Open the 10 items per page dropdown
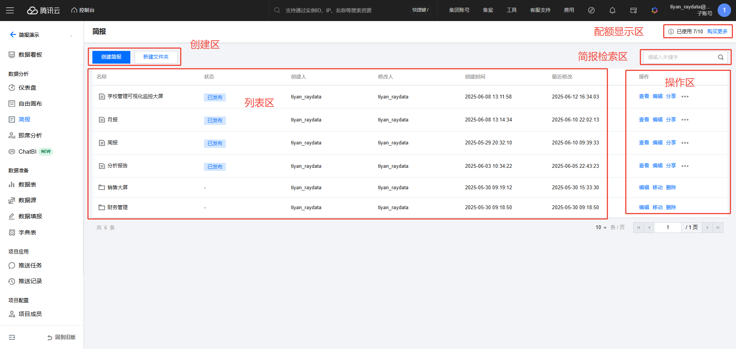Image resolution: width=736 pixels, height=349 pixels. coord(601,228)
